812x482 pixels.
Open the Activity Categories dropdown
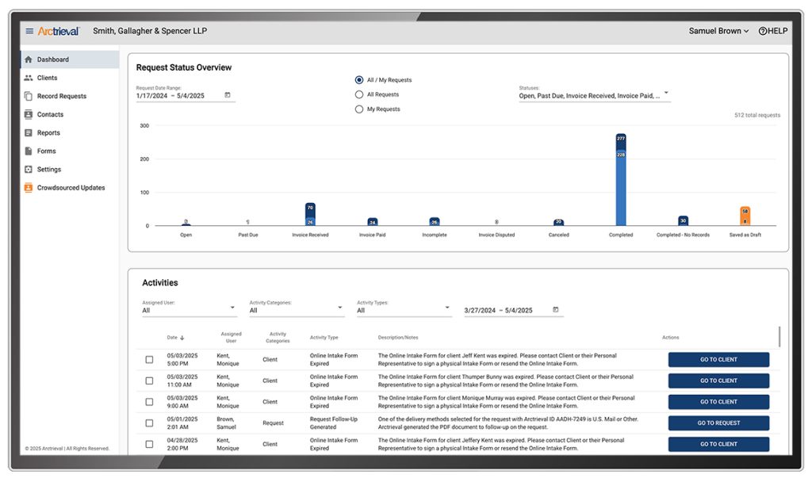pyautogui.click(x=339, y=308)
